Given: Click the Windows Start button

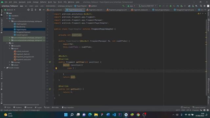Looking at the screenshot, I should (x=66, y=115).
